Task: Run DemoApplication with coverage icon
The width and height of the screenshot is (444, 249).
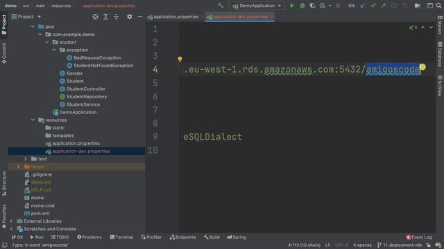Action: (x=312, y=6)
